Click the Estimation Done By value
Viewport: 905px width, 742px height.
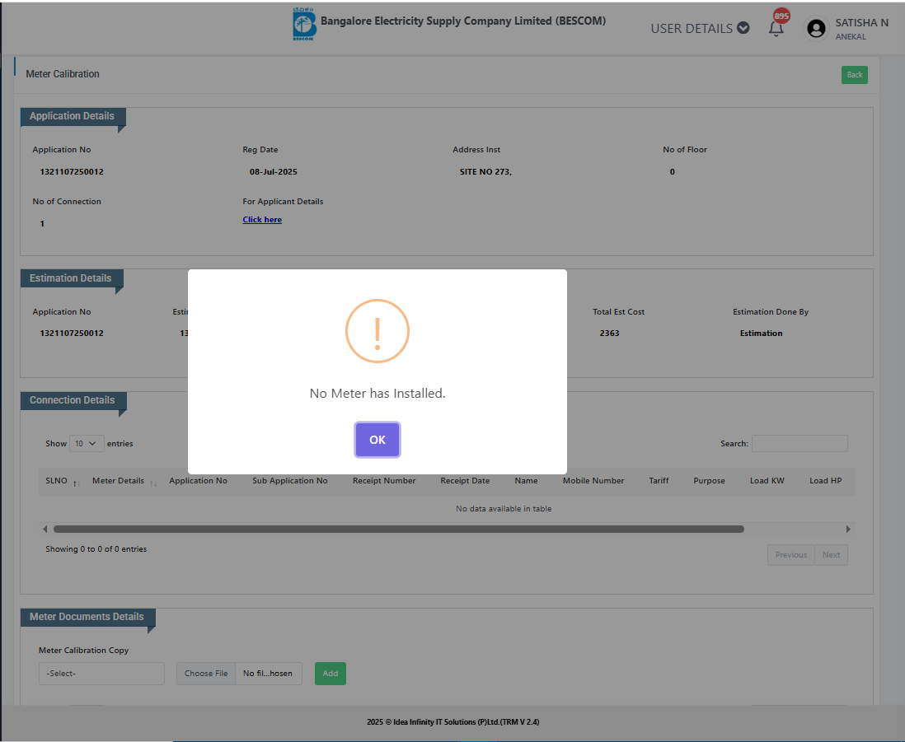tap(762, 334)
